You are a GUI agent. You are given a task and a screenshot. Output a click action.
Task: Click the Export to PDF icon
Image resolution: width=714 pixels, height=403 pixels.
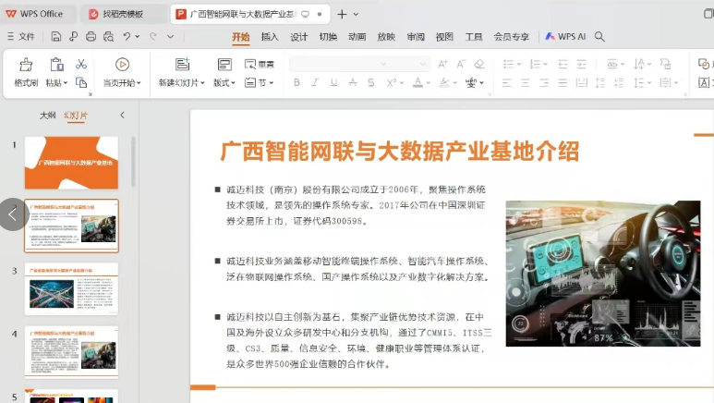(x=73, y=36)
